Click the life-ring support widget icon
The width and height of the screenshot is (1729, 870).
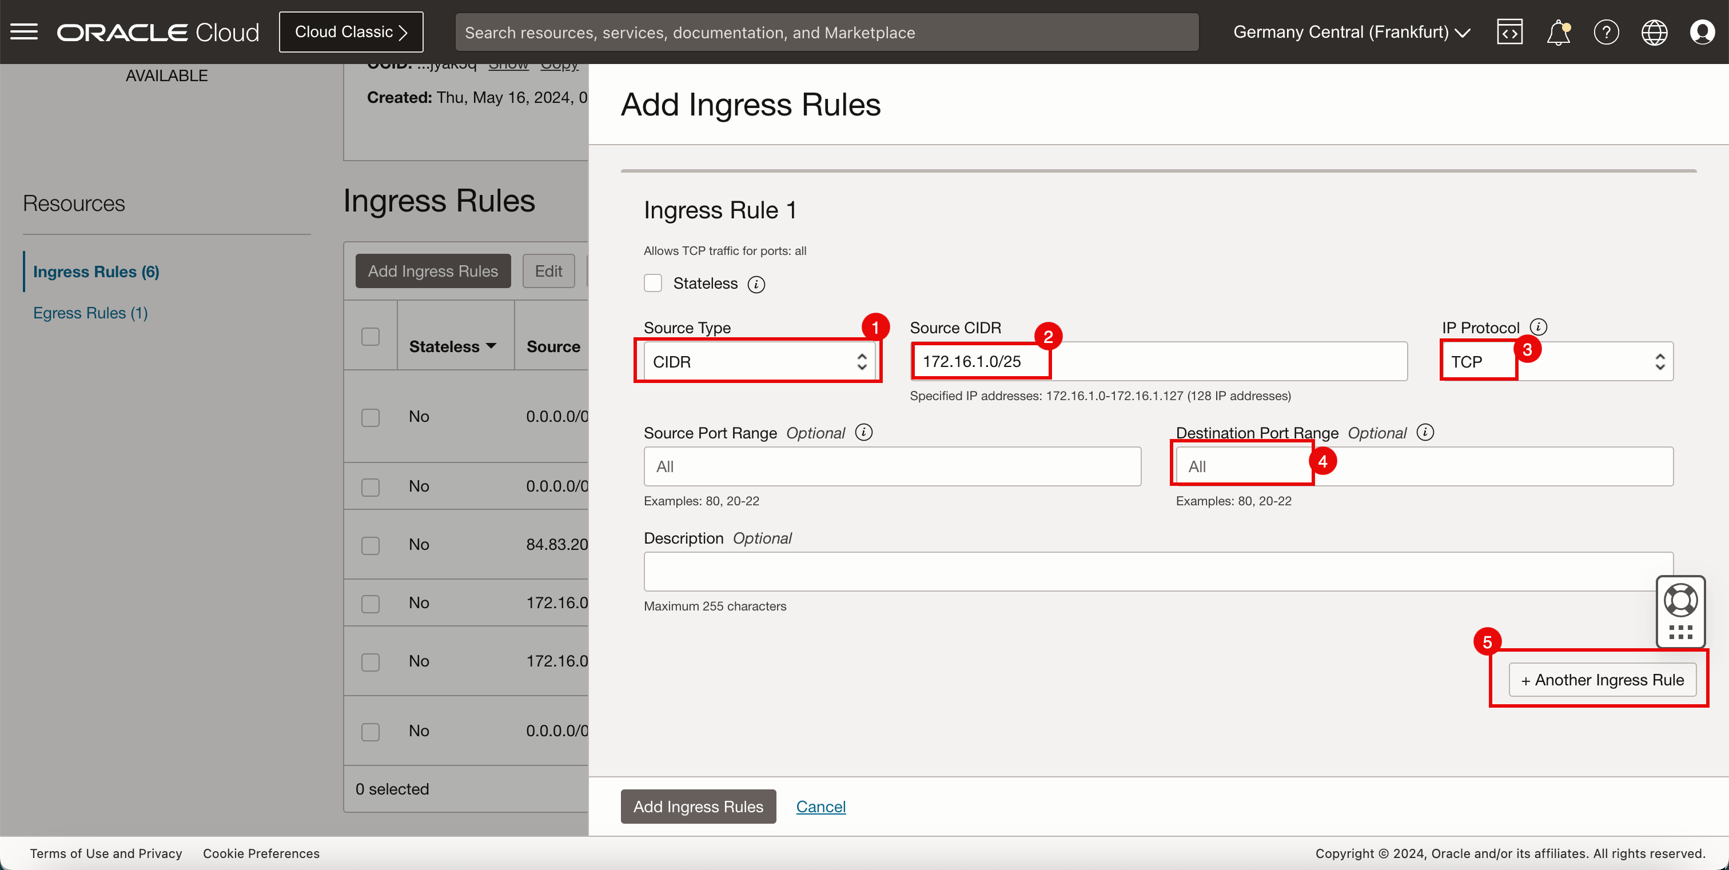click(1680, 600)
